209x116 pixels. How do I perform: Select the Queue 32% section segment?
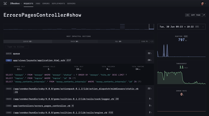coord(28,42)
